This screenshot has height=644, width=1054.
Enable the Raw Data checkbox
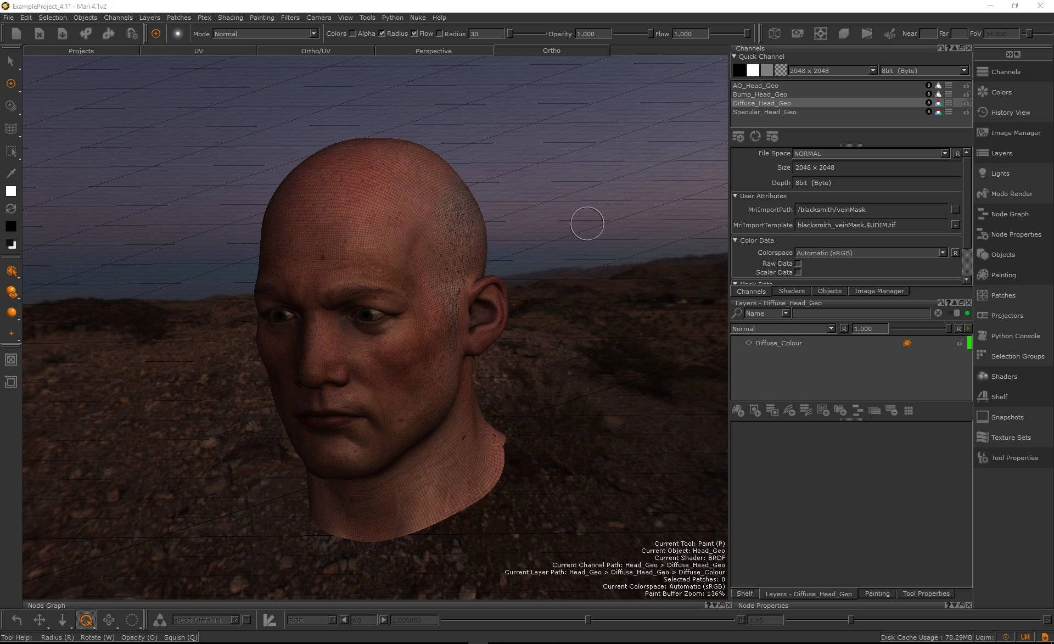[x=798, y=264]
